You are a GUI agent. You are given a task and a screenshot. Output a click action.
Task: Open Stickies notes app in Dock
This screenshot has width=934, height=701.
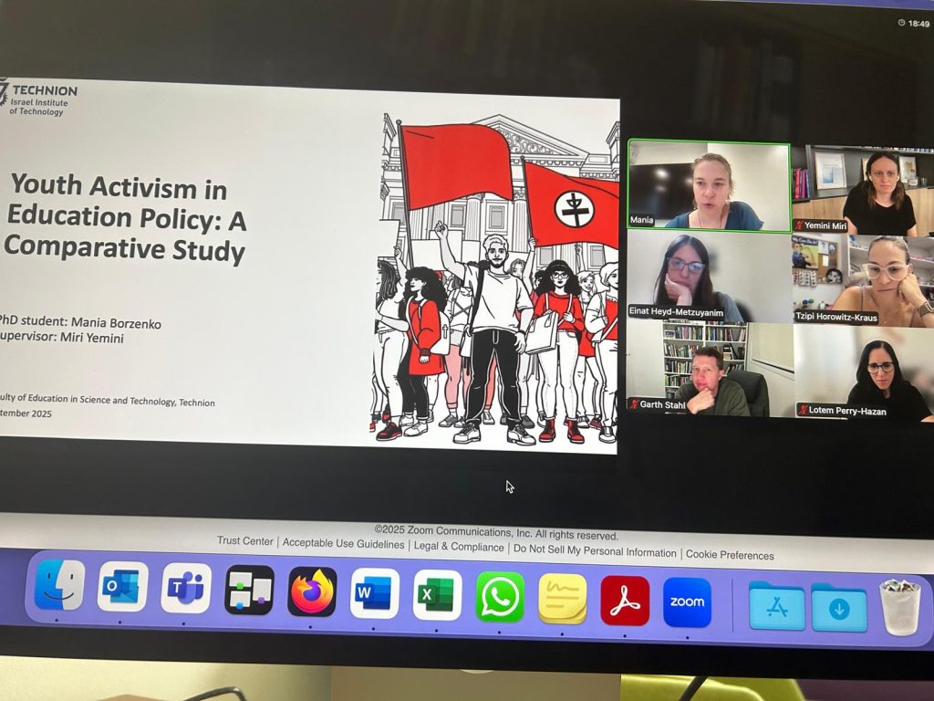(x=562, y=599)
